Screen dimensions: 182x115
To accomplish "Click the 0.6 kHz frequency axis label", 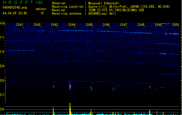I will tap(3, 109).
